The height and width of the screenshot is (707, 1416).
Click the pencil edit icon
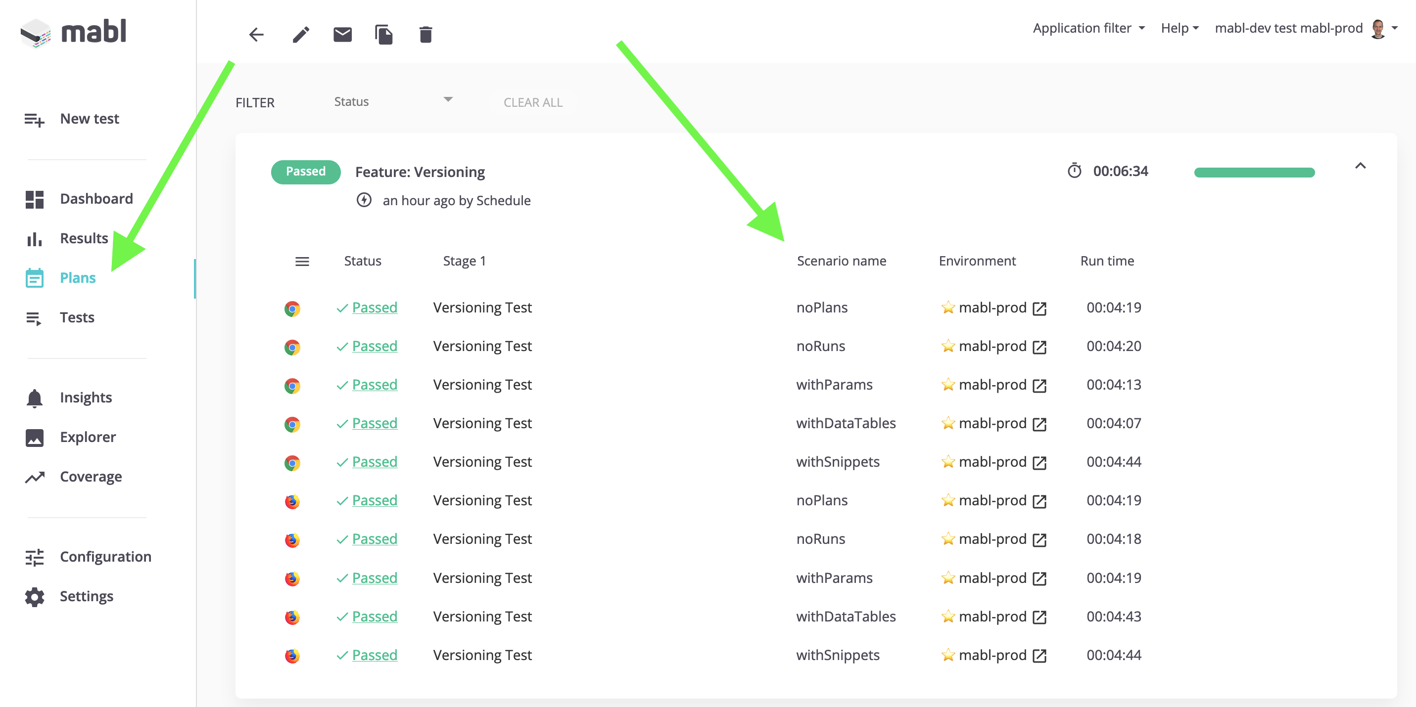click(301, 35)
